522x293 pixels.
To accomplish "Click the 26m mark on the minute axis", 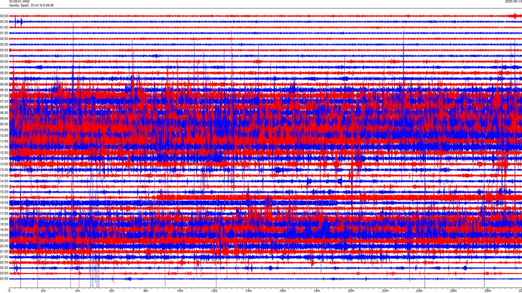I will point(453,291).
